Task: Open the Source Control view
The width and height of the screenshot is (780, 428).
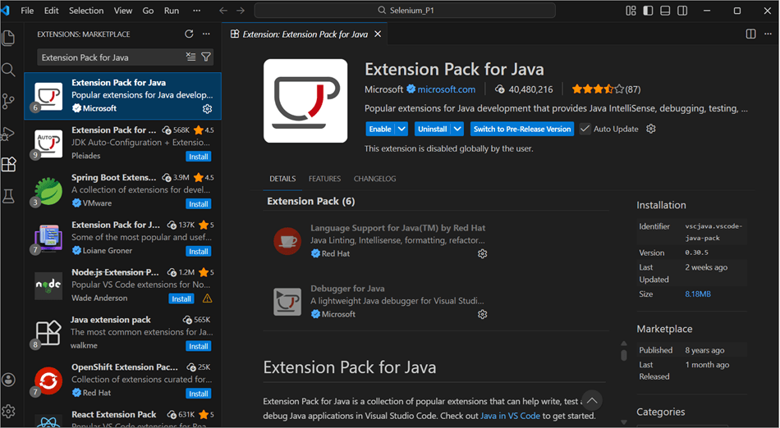Action: (x=8, y=102)
